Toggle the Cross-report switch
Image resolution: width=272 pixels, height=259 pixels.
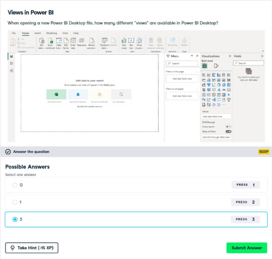228,127
